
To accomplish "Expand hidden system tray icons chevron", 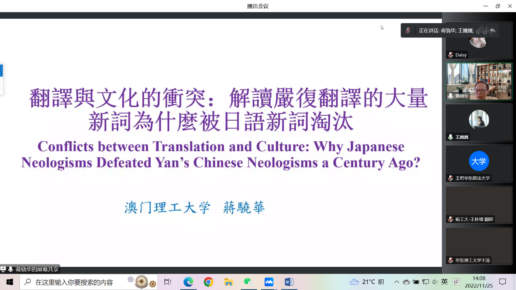I will pos(396,282).
